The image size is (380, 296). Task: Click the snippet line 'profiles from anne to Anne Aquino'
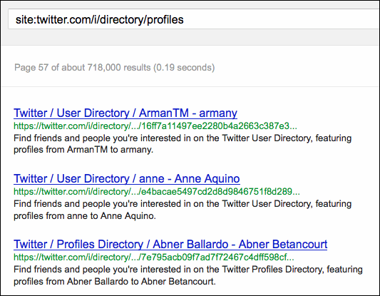(x=85, y=215)
